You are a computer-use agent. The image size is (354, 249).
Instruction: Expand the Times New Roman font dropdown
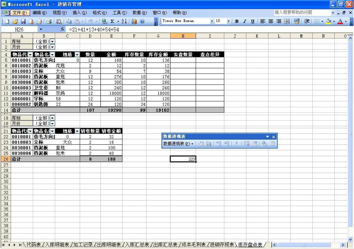point(212,21)
